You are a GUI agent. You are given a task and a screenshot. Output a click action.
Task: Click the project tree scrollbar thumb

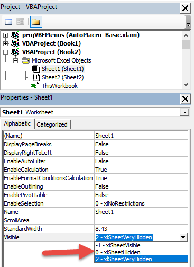186,44
